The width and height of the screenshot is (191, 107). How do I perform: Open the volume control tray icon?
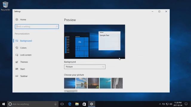point(171,104)
